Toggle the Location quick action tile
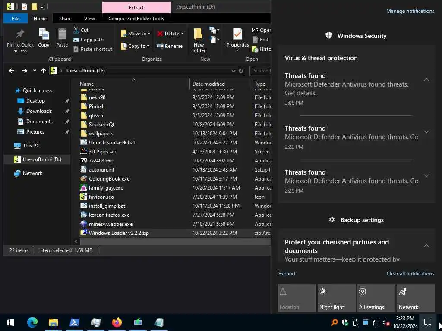The width and height of the screenshot is (442, 331). coord(297,298)
